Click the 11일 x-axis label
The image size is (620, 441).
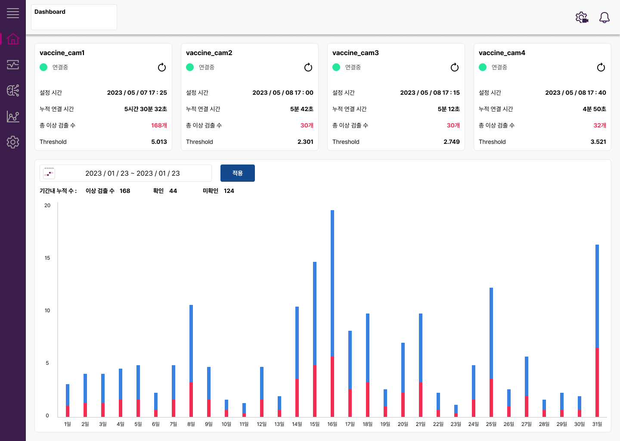coord(244,424)
